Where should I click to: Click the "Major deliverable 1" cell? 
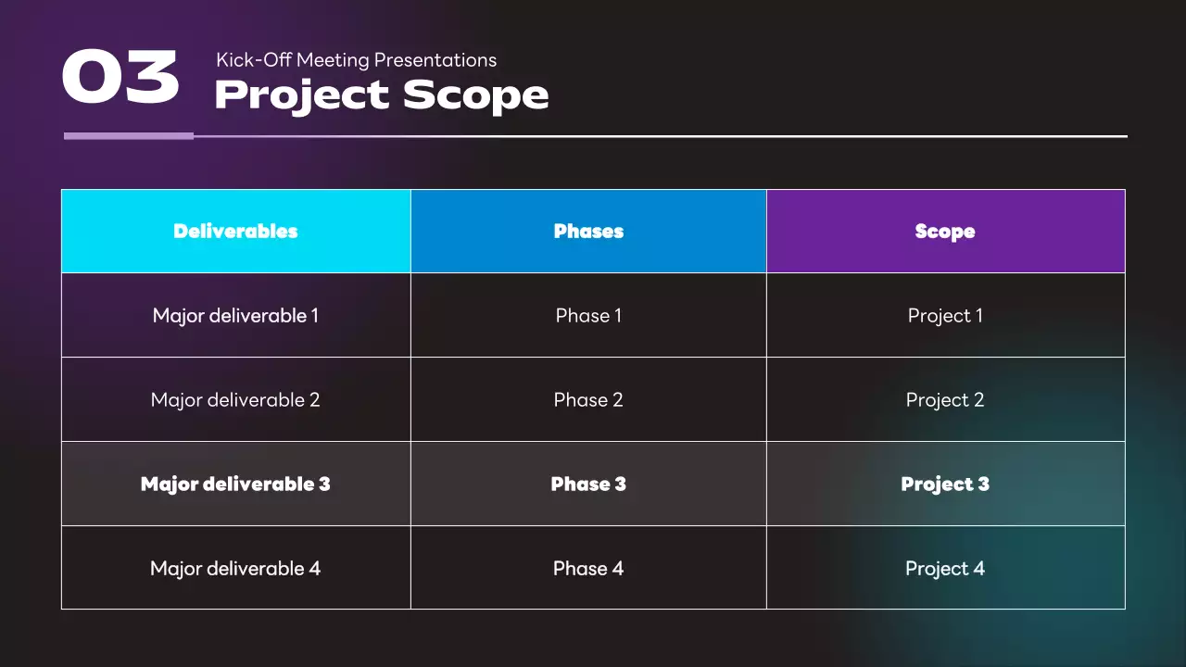tap(235, 316)
